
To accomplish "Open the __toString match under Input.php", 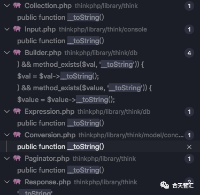I will 60,41.
